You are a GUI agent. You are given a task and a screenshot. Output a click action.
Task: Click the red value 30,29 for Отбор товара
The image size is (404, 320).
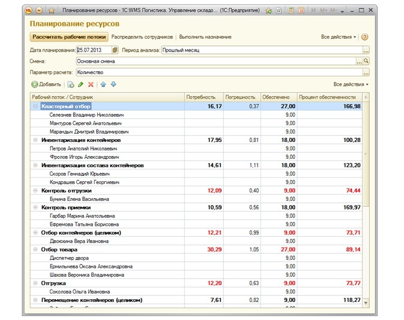214,249
